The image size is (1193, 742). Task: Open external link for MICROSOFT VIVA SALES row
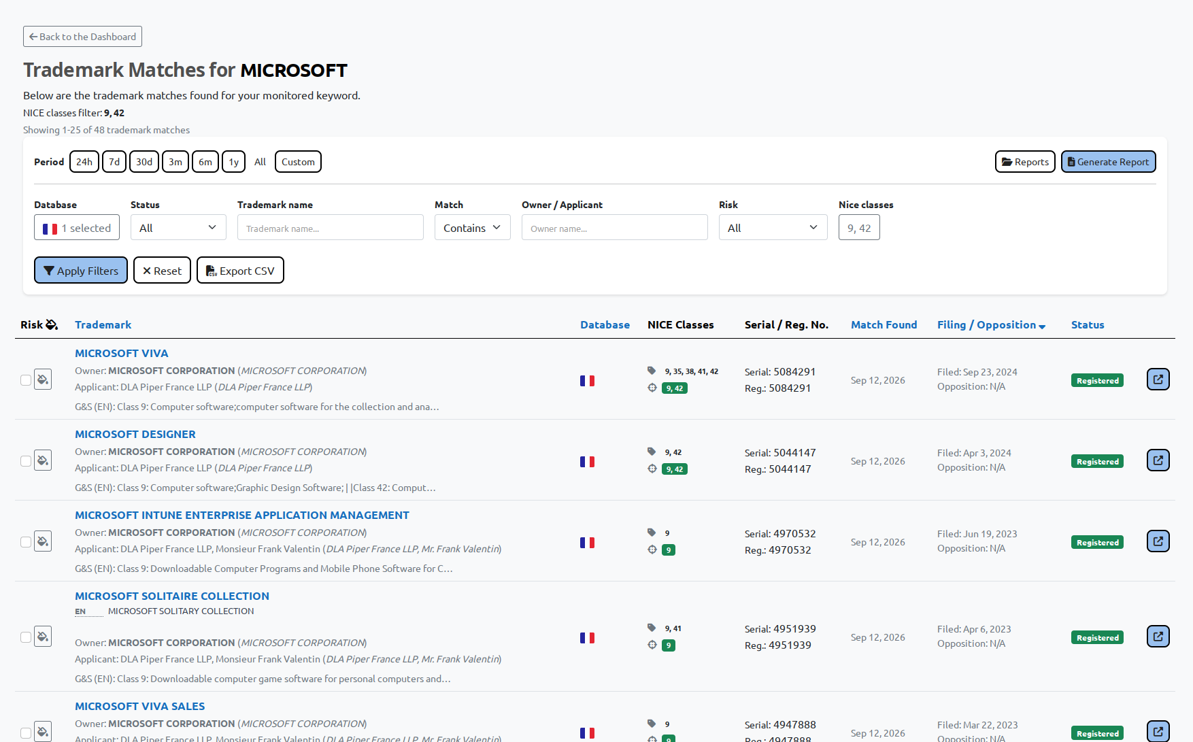click(1158, 731)
